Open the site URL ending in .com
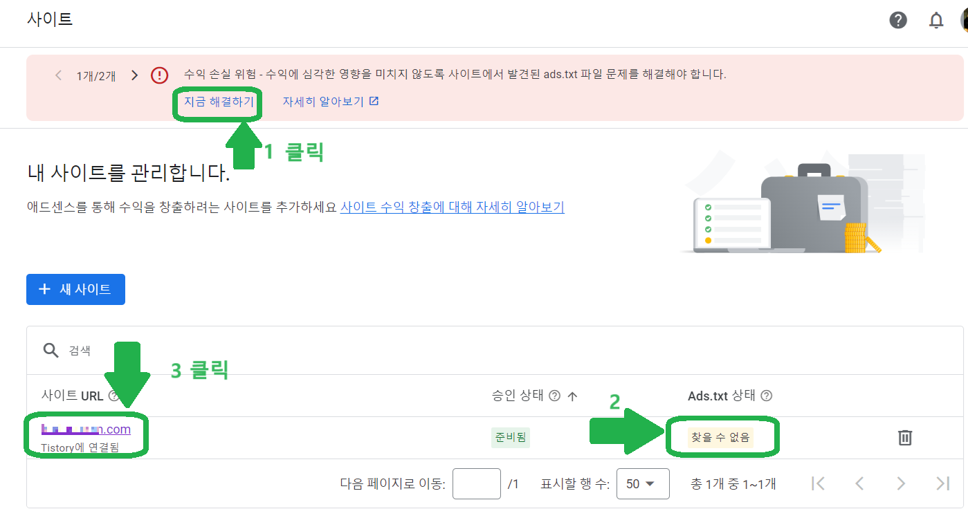The width and height of the screenshot is (968, 518). pos(86,429)
